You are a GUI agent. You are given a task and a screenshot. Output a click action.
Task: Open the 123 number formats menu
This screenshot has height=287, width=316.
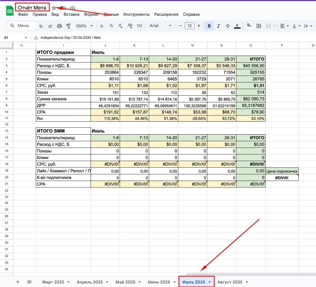click(139, 26)
